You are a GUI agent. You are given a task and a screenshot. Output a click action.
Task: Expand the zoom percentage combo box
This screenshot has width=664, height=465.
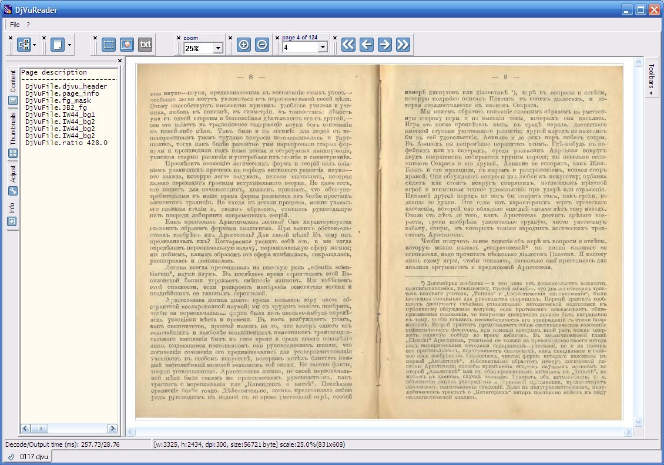218,48
